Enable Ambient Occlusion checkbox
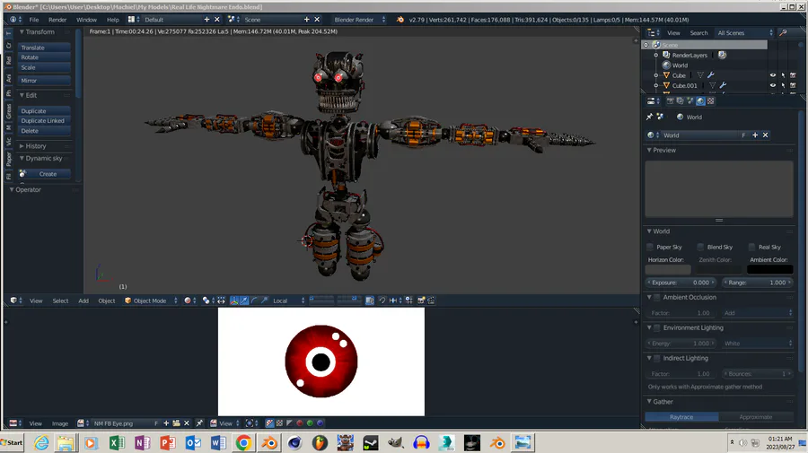 click(657, 297)
